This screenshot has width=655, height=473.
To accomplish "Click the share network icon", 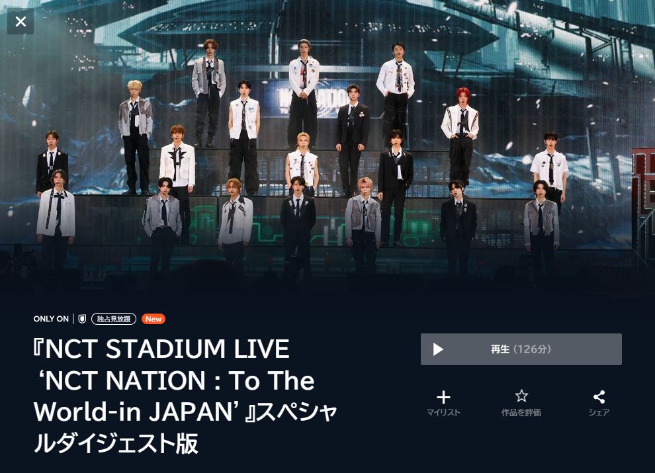I will [x=599, y=396].
